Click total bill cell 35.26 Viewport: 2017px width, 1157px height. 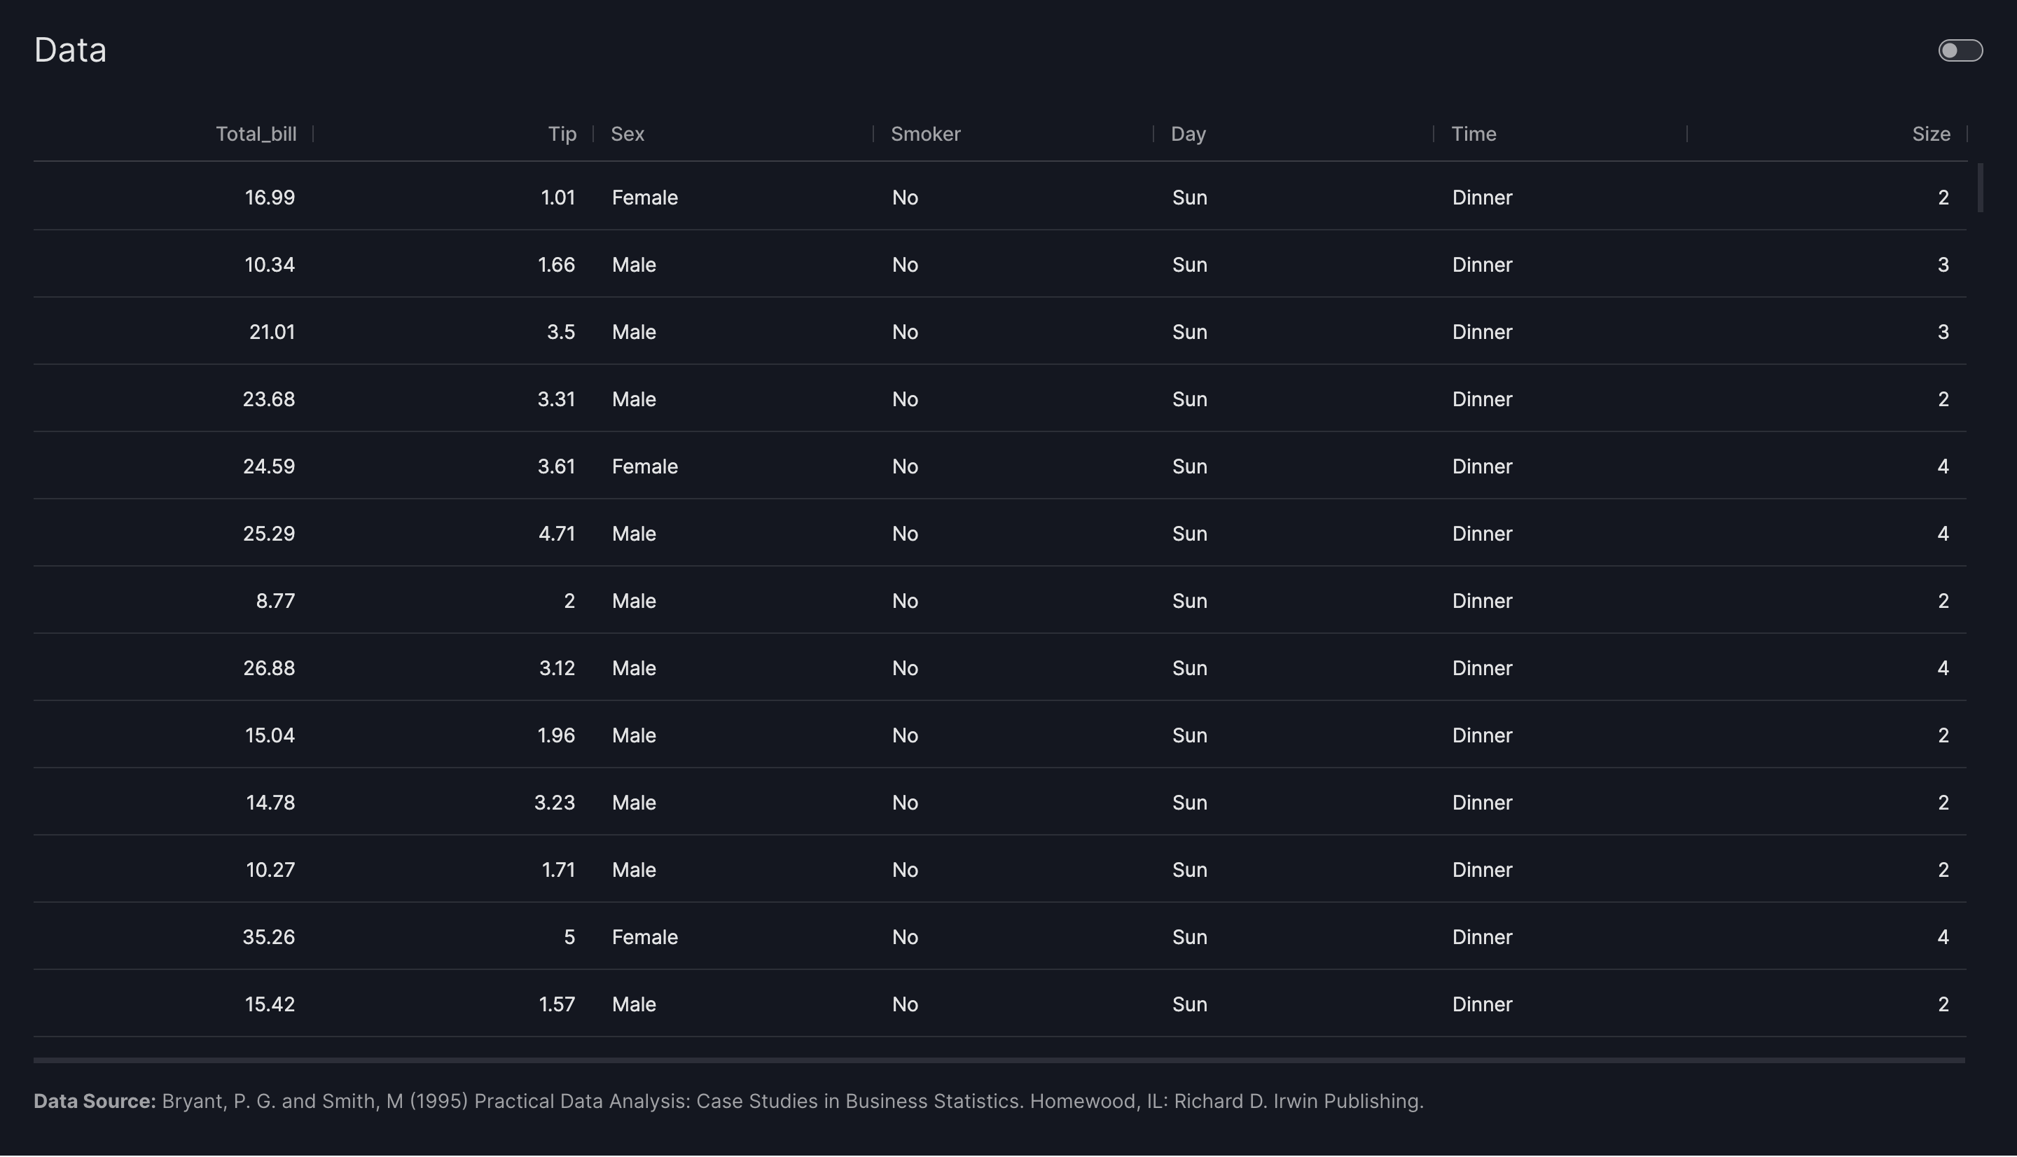coord(268,938)
